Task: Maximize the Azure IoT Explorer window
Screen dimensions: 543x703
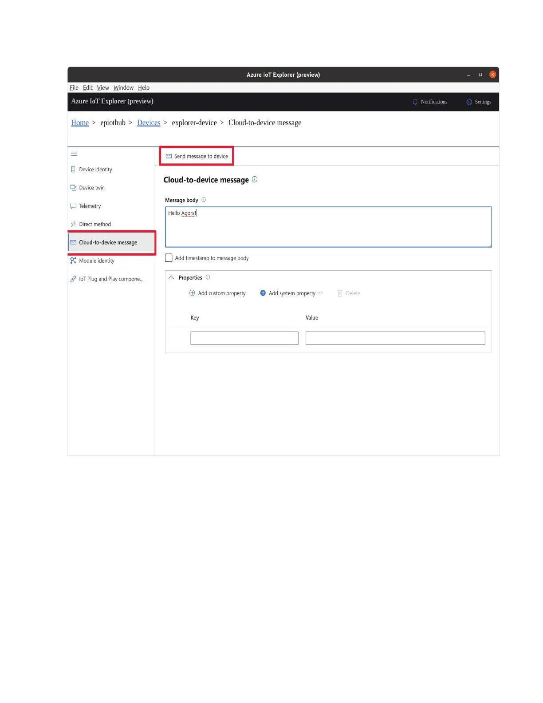Action: [480, 75]
